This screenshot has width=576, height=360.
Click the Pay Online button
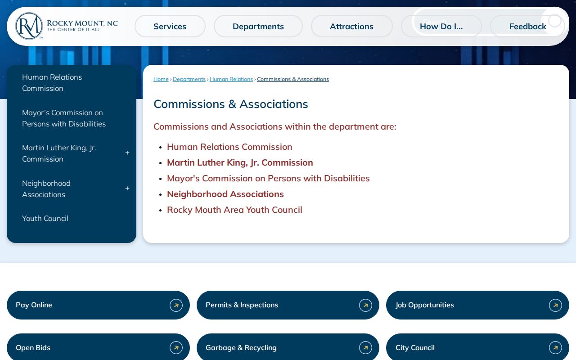point(98,305)
